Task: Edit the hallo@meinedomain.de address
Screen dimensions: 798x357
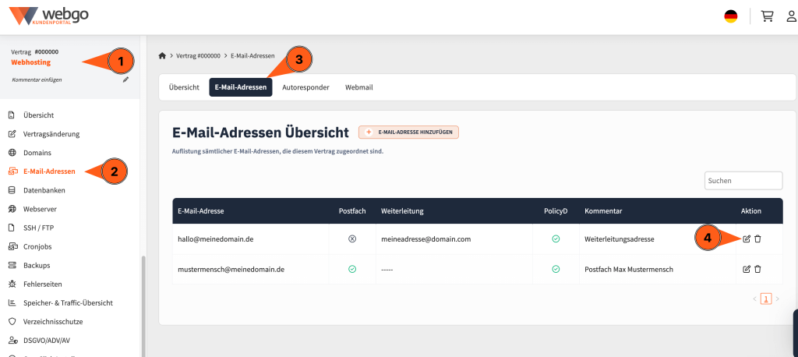Action: pos(747,239)
